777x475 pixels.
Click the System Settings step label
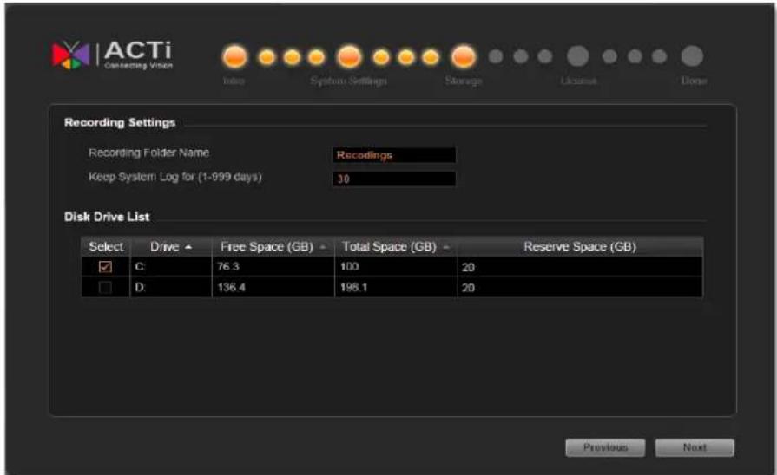coord(349,81)
